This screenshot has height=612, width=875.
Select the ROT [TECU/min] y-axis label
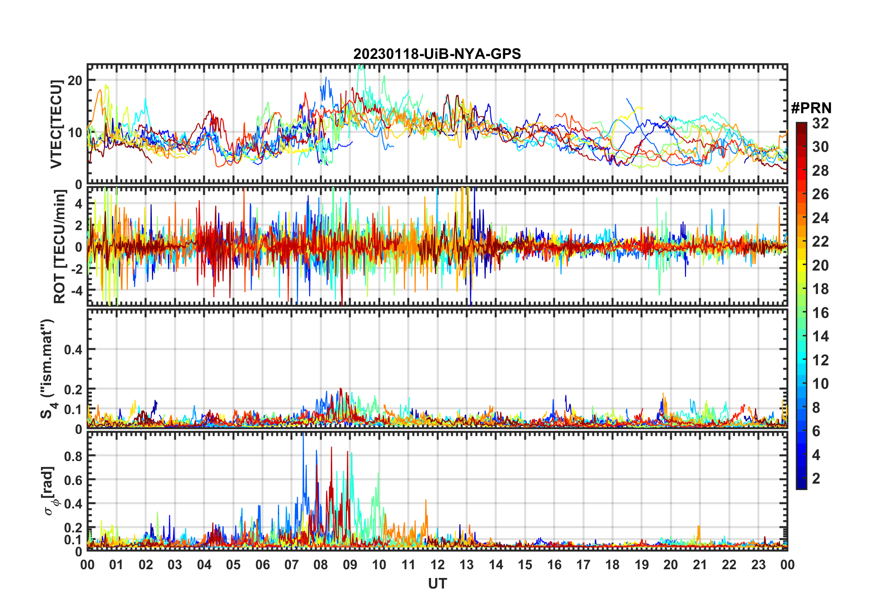(60, 247)
